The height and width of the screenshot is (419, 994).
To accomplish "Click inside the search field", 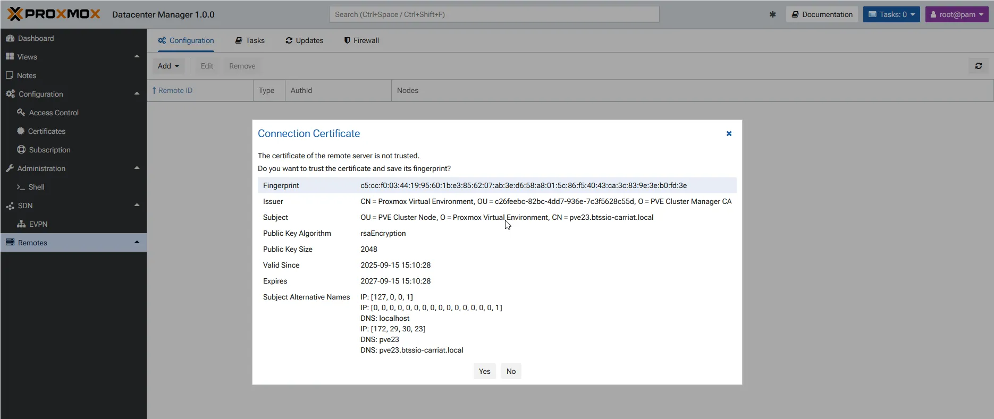I will pos(494,14).
